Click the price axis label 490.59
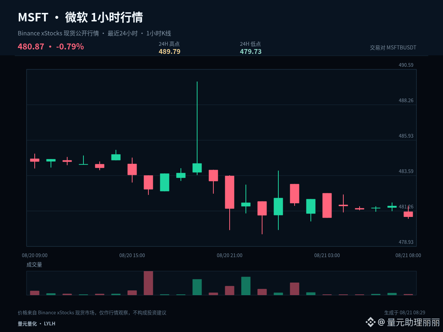The image size is (443, 332). (x=406, y=65)
